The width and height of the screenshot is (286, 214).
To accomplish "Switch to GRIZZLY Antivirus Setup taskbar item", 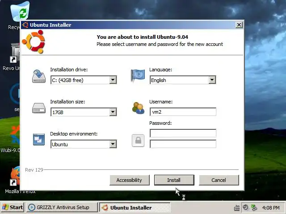I will click(x=62, y=207).
